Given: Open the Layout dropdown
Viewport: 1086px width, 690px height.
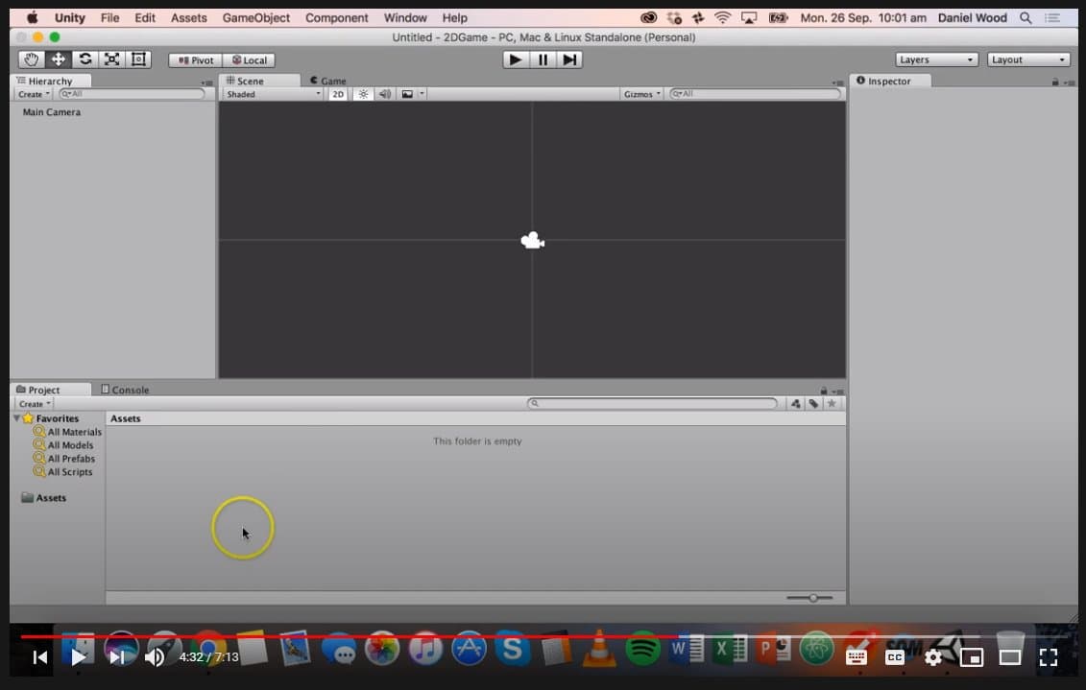Looking at the screenshot, I should (1028, 59).
